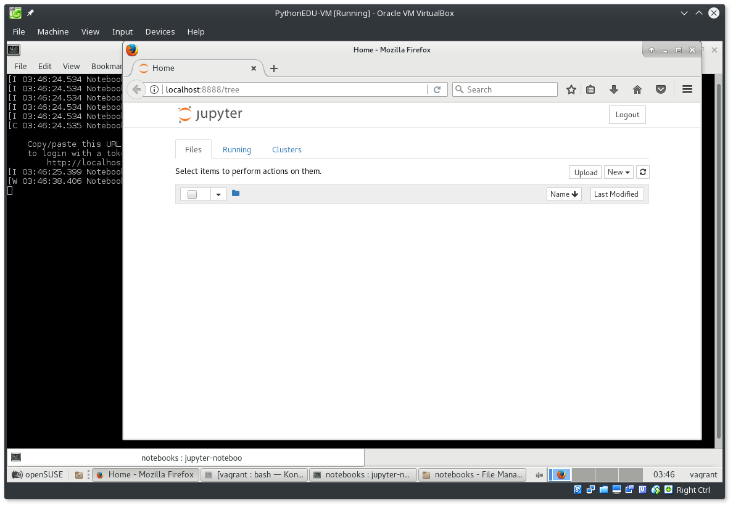This screenshot has width=733, height=507.
Task: Switch to vagrant bash Konsole taskbar entry
Action: 254,475
